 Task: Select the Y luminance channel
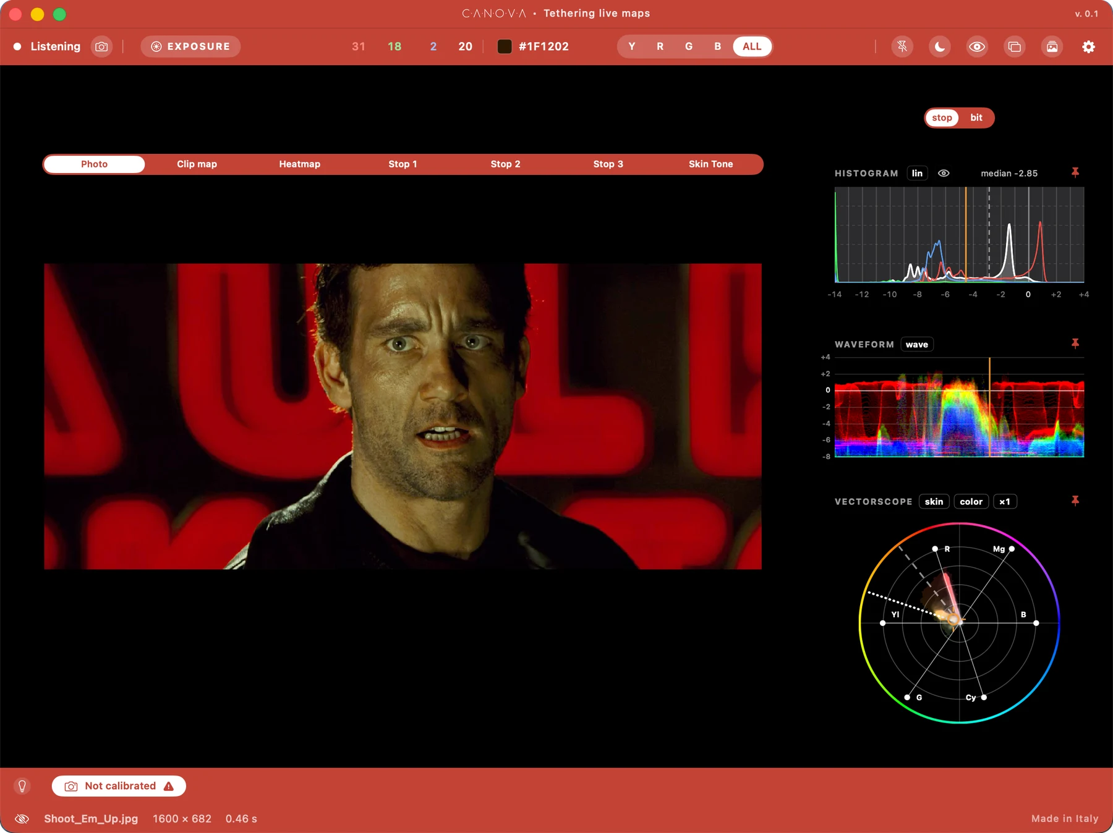[x=632, y=46]
